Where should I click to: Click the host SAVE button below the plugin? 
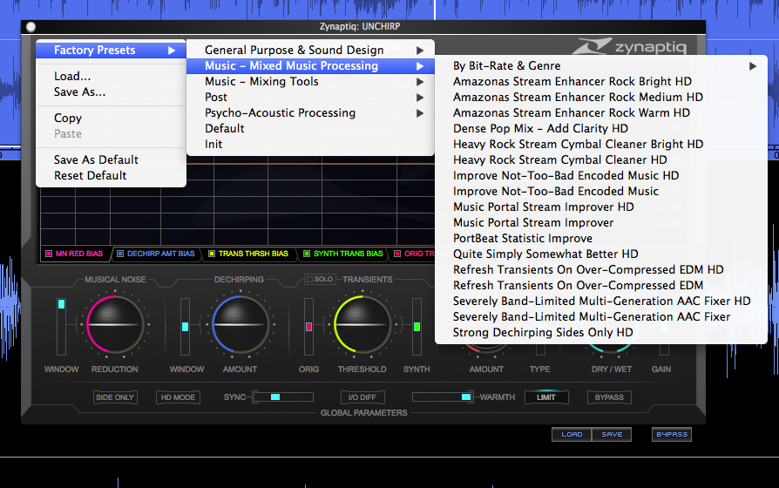(x=612, y=434)
